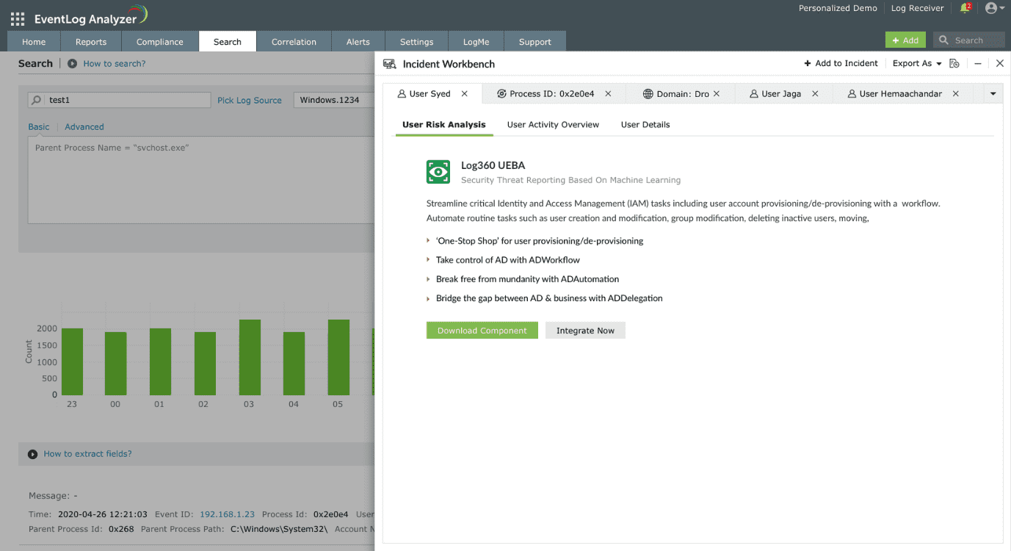The width and height of the screenshot is (1011, 551).
Task: Click the Download Component button
Action: pos(482,331)
